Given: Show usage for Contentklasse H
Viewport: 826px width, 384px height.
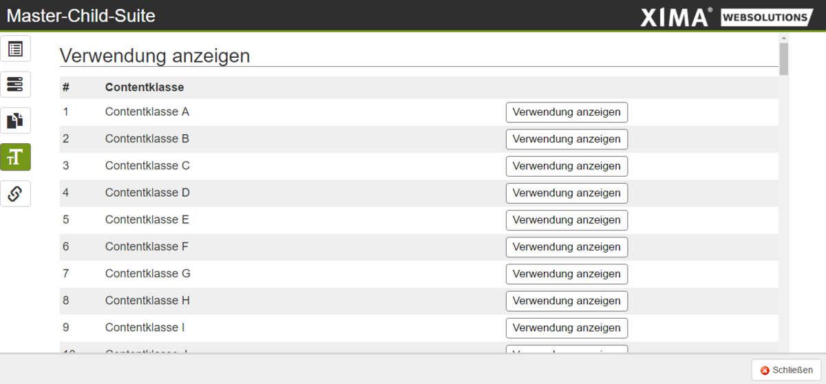Looking at the screenshot, I should pos(566,301).
